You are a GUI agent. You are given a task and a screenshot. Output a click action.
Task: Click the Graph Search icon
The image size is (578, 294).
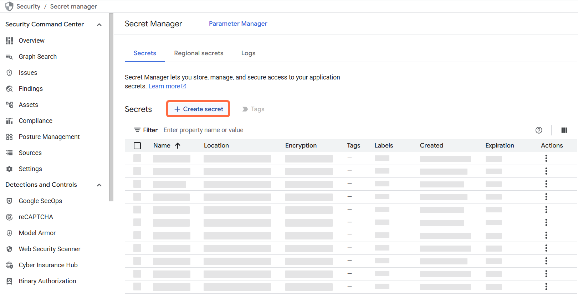click(9, 57)
